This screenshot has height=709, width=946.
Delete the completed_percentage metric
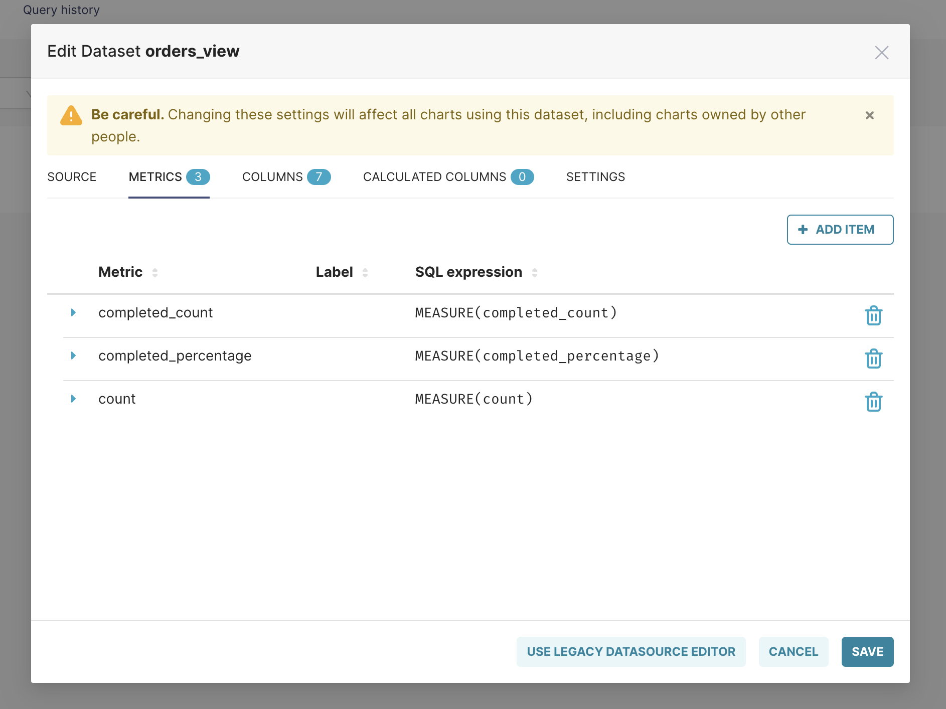coord(873,359)
